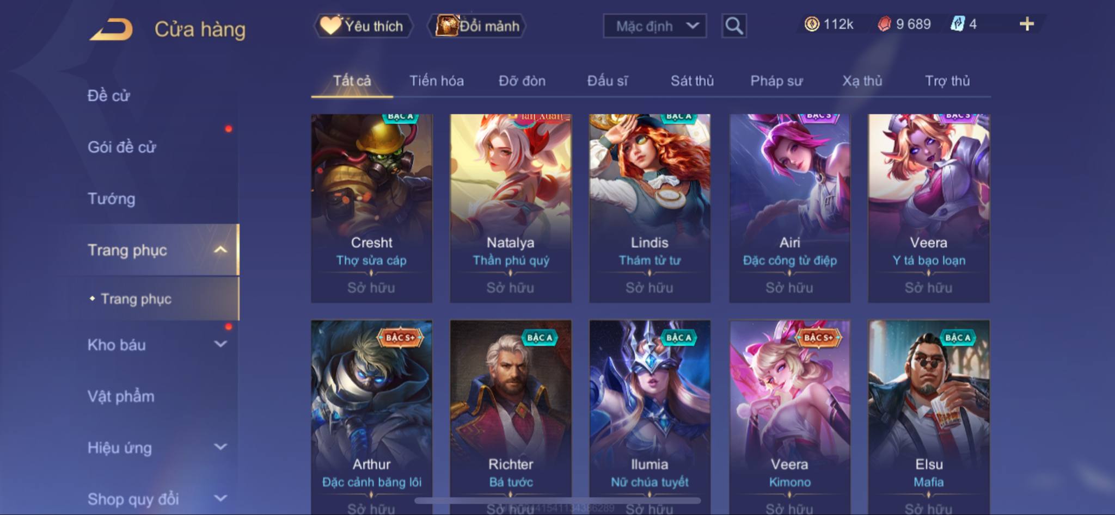Open the Mặc định sort dropdown

point(655,26)
